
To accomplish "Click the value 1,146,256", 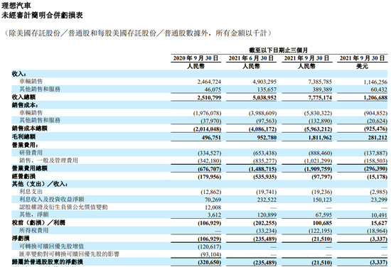I will (x=375, y=82).
